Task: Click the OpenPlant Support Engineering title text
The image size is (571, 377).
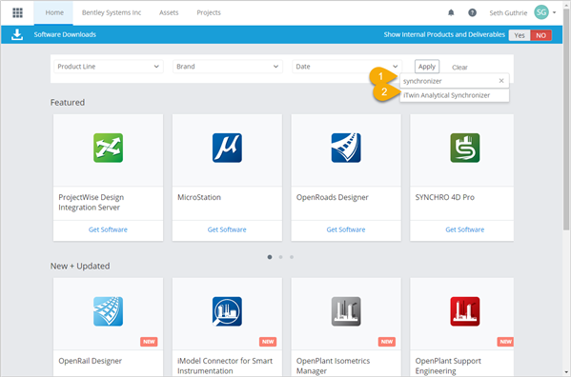Action: (448, 366)
